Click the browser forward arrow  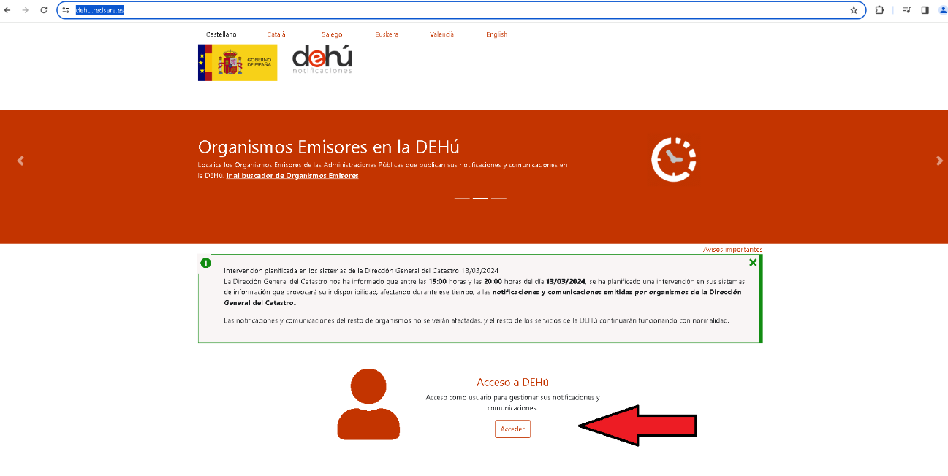click(x=26, y=10)
